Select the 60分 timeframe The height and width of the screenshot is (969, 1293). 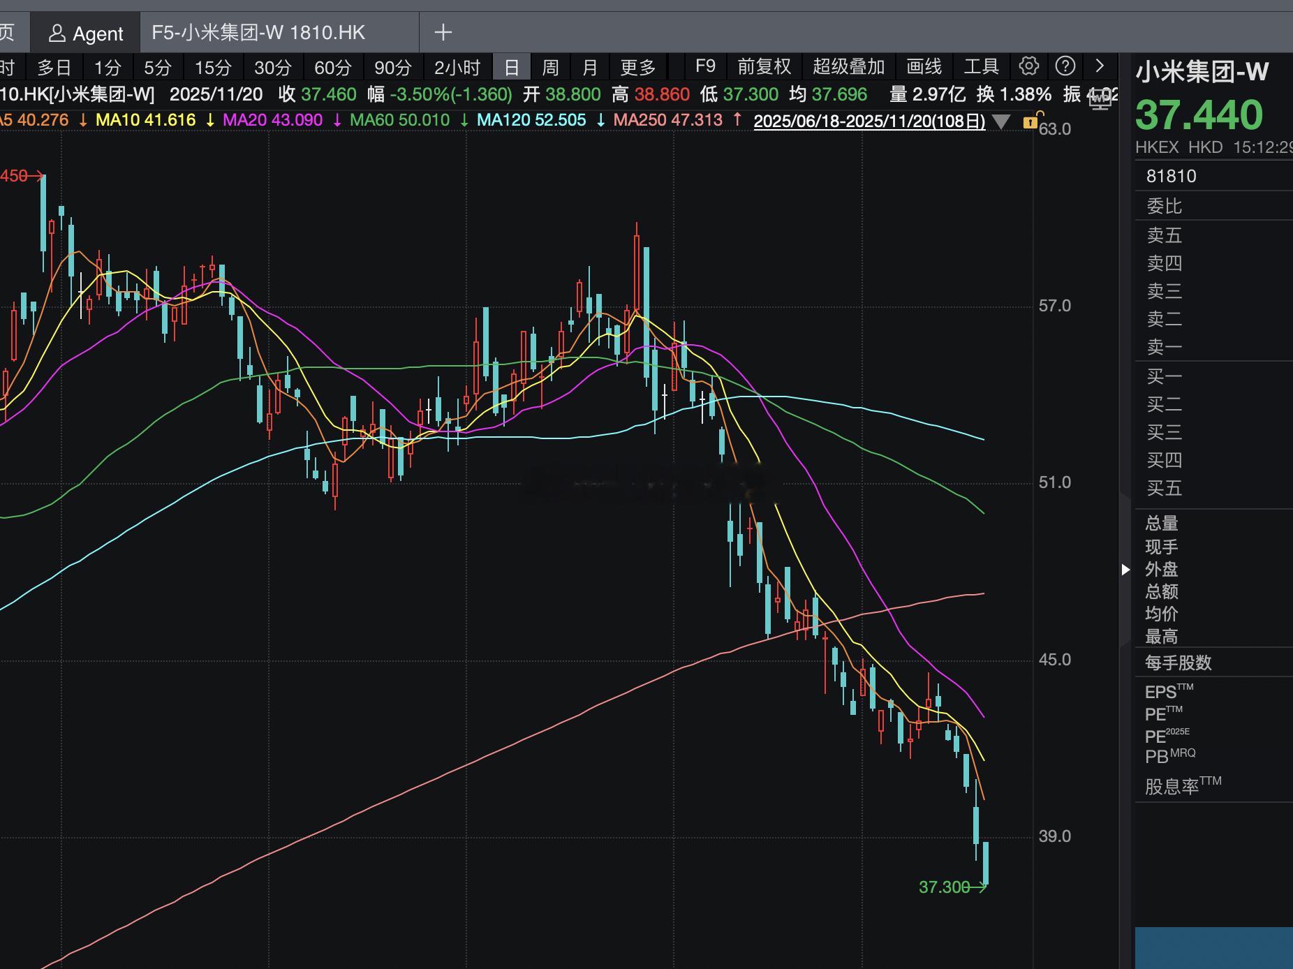click(332, 68)
